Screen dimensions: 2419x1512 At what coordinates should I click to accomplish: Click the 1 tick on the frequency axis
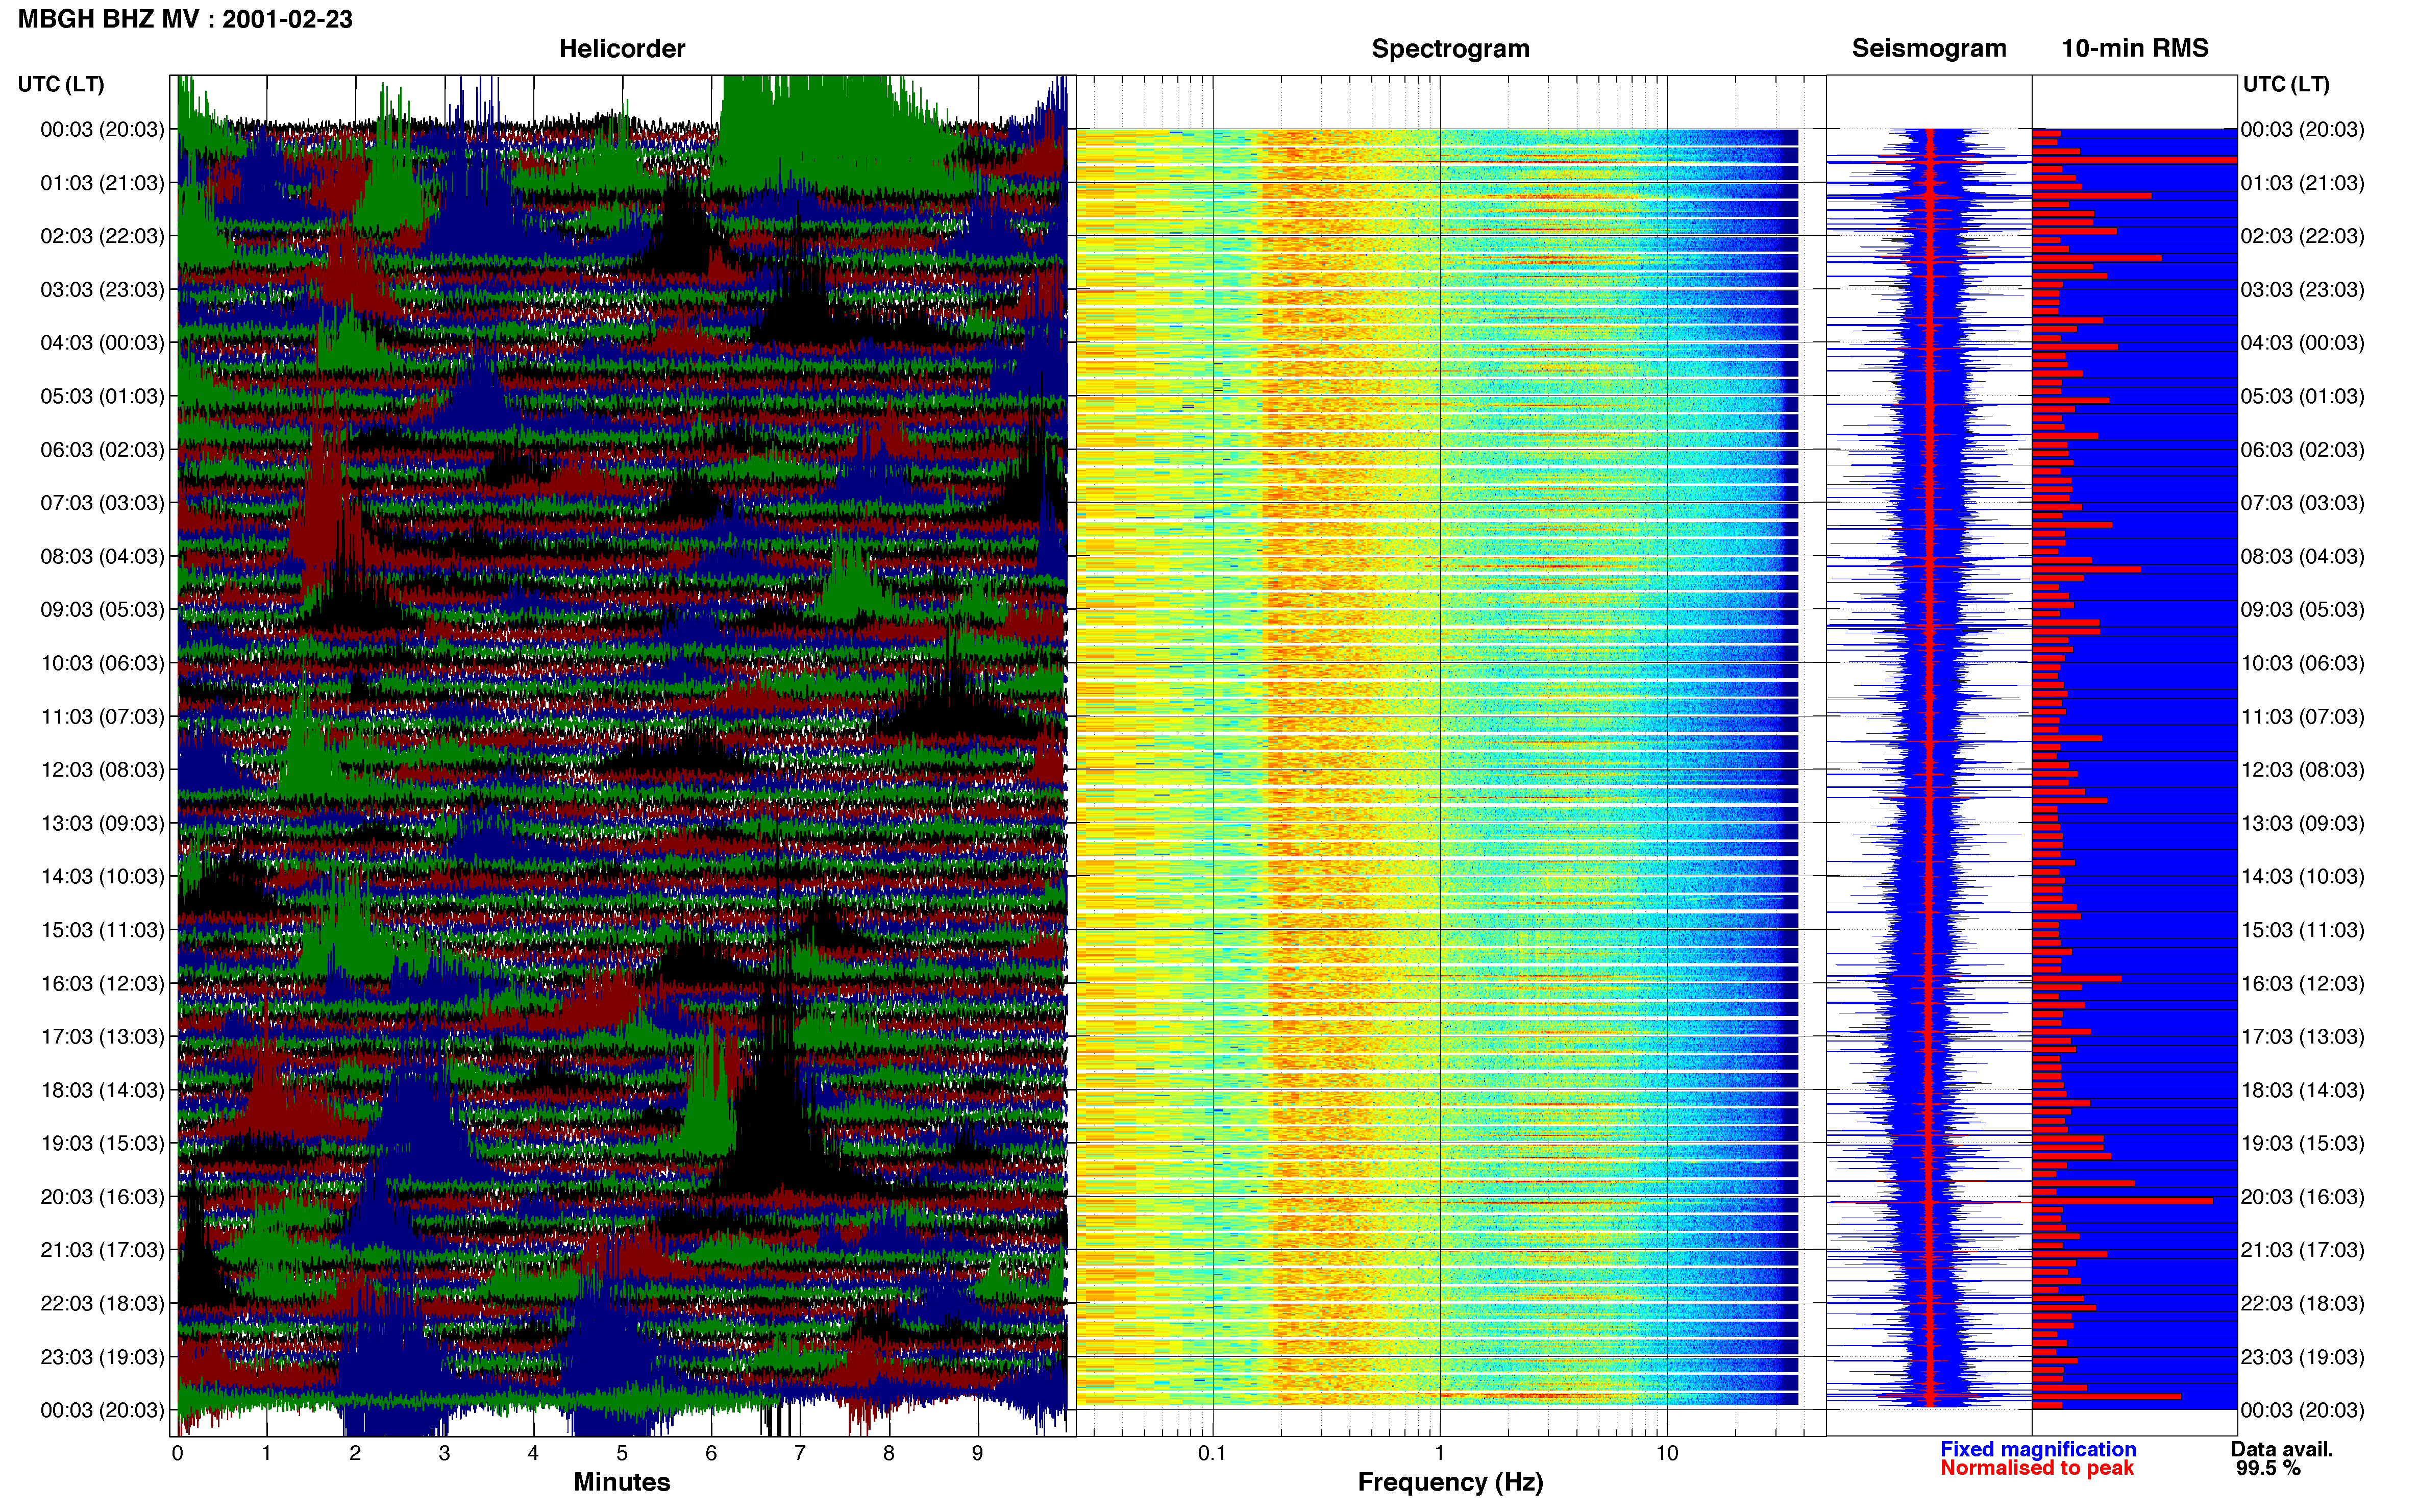click(1440, 1454)
